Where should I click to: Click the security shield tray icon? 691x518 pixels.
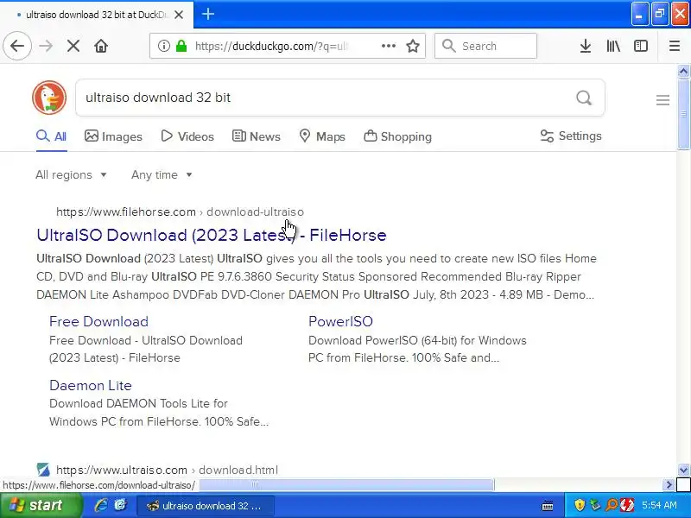579,505
